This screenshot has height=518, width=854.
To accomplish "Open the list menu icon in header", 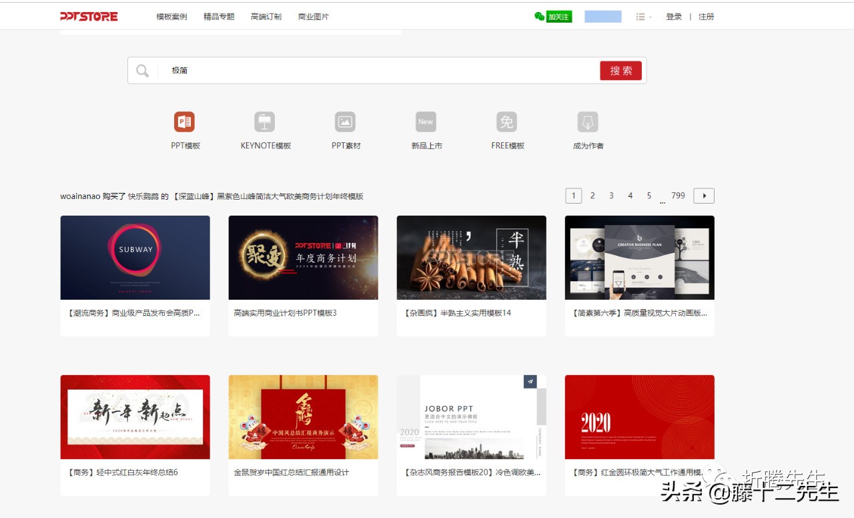I will click(x=640, y=17).
